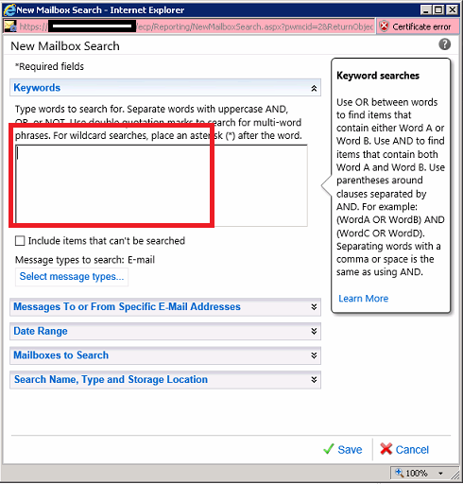Click the Save button text

(350, 450)
